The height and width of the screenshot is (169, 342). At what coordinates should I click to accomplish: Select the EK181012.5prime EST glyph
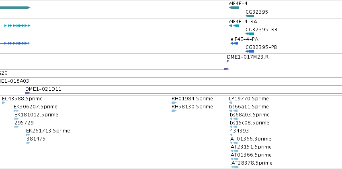pyautogui.click(x=16, y=119)
